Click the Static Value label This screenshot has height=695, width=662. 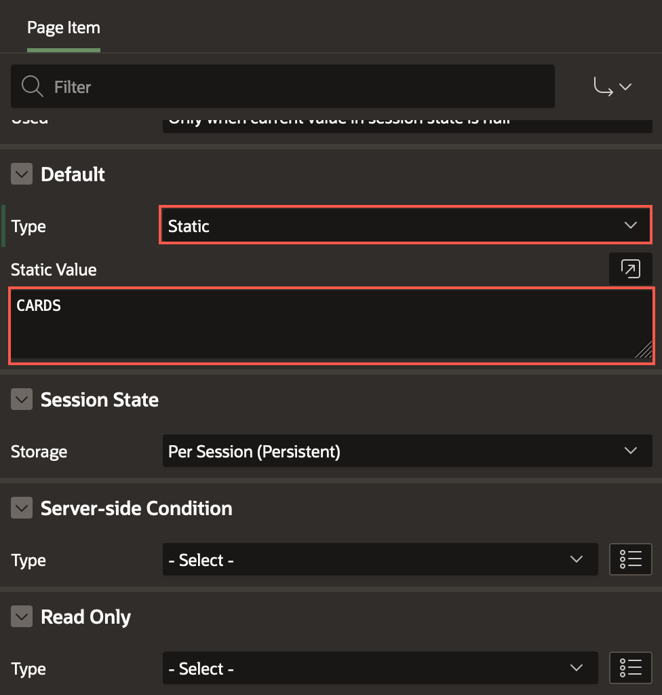pos(54,270)
